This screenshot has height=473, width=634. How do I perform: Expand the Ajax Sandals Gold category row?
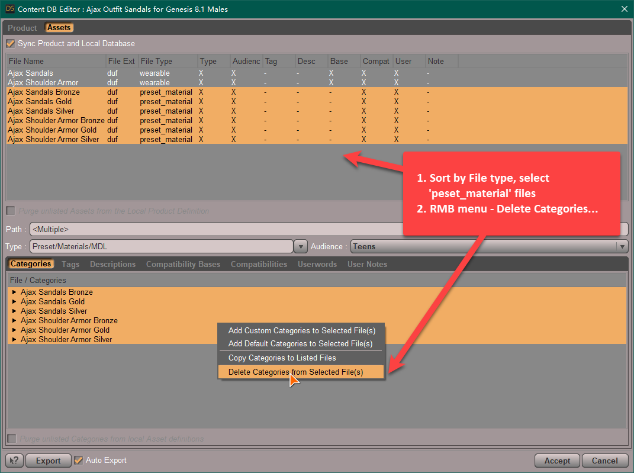[14, 301]
